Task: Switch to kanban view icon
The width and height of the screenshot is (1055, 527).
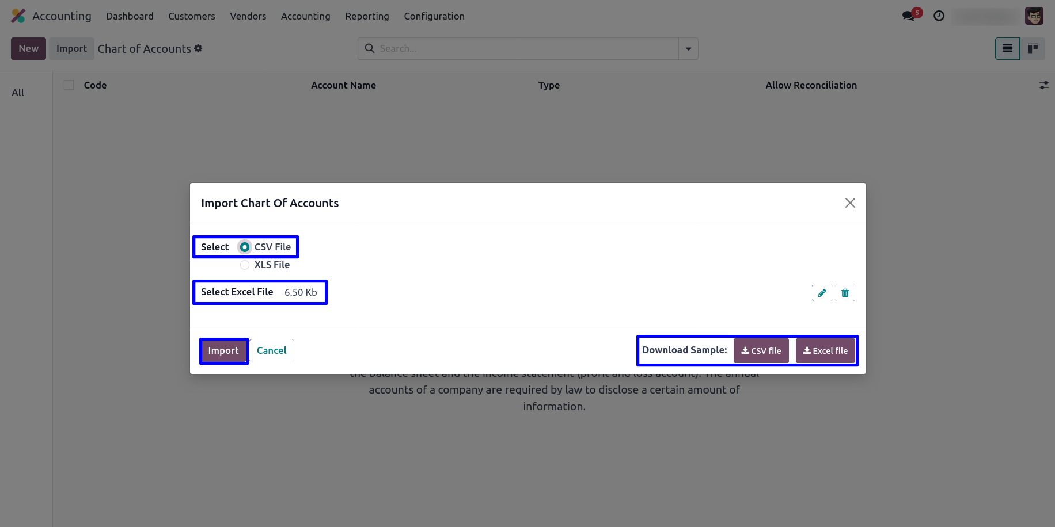Action: (1033, 48)
